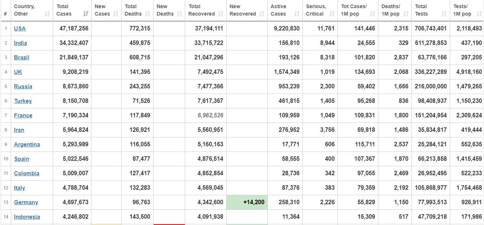Screen dimensions: 484x225
Task: Select UK tests per million 4,918,160
Action: [469, 72]
